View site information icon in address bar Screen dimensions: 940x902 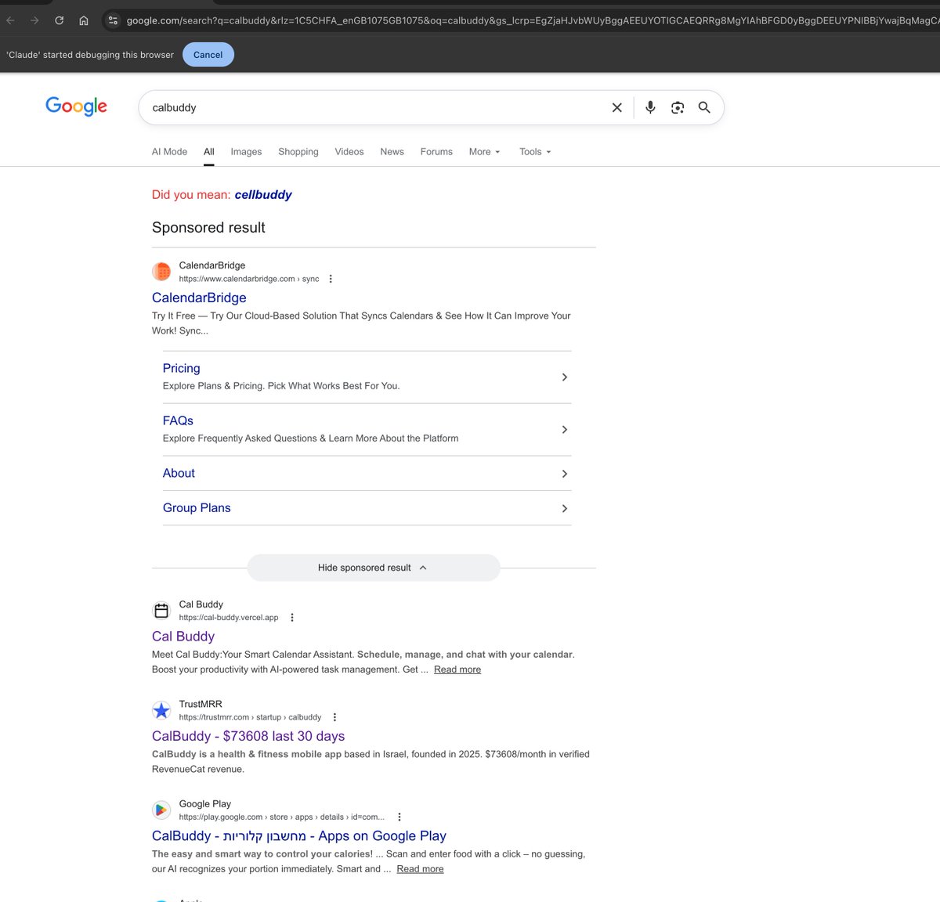(113, 20)
